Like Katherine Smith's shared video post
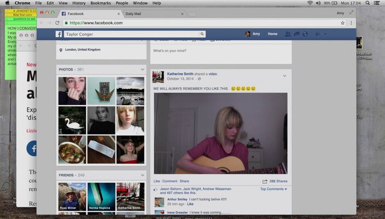 point(156,181)
